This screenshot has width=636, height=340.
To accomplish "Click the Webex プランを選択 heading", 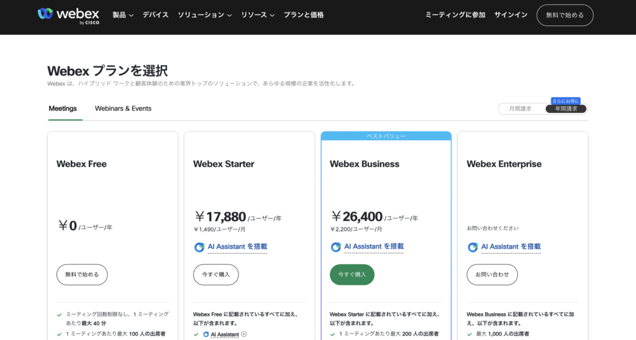I will (x=107, y=71).
